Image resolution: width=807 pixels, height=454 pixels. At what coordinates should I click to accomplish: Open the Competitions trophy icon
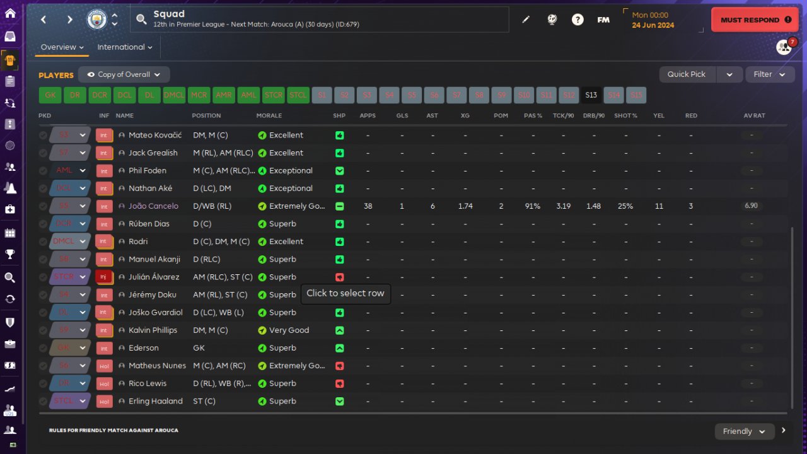[10, 255]
